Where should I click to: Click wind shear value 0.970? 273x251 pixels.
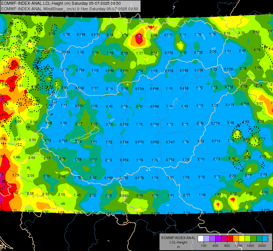[x=140, y=142]
